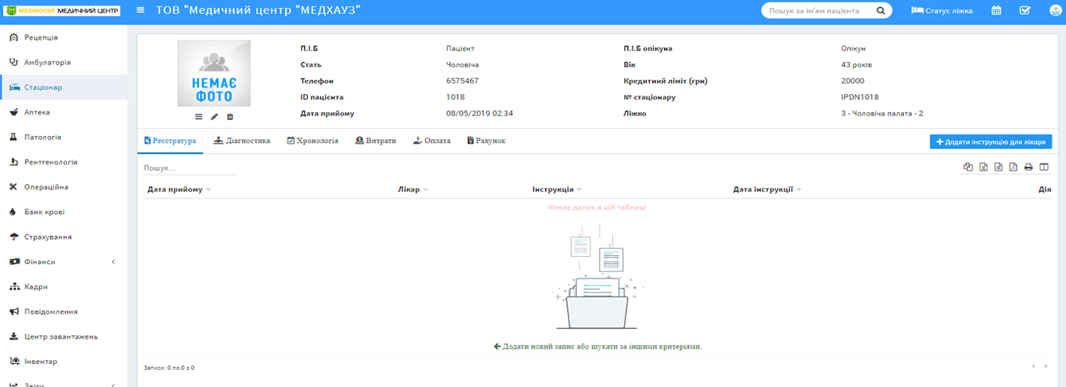Go to next table page arrow
Screen dimensions: 1066x387
pyautogui.click(x=1045, y=366)
